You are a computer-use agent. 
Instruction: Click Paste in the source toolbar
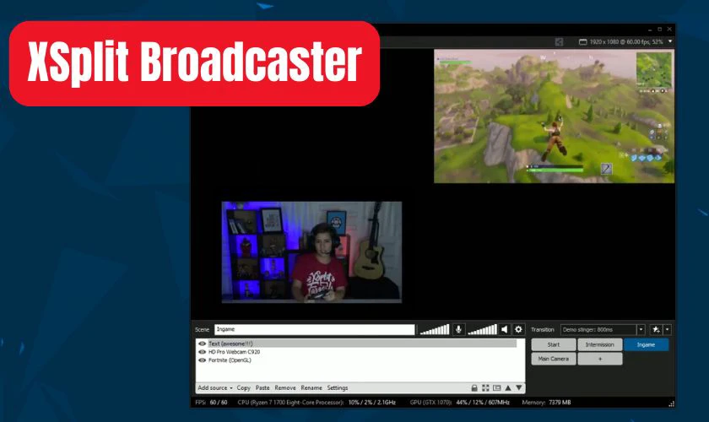click(262, 387)
